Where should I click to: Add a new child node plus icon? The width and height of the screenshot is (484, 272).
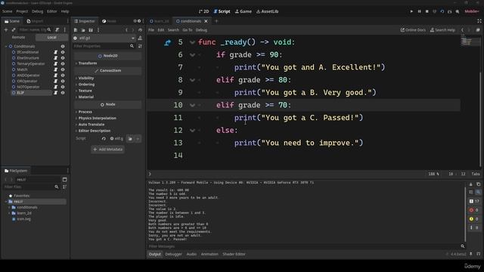click(6, 30)
